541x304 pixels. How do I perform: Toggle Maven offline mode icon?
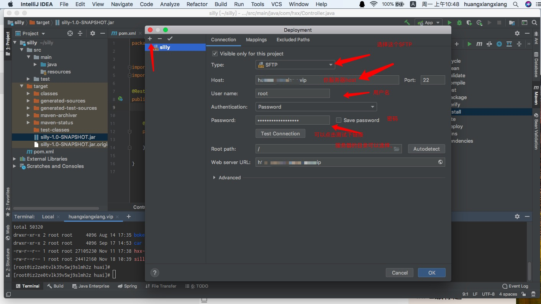coord(489,44)
